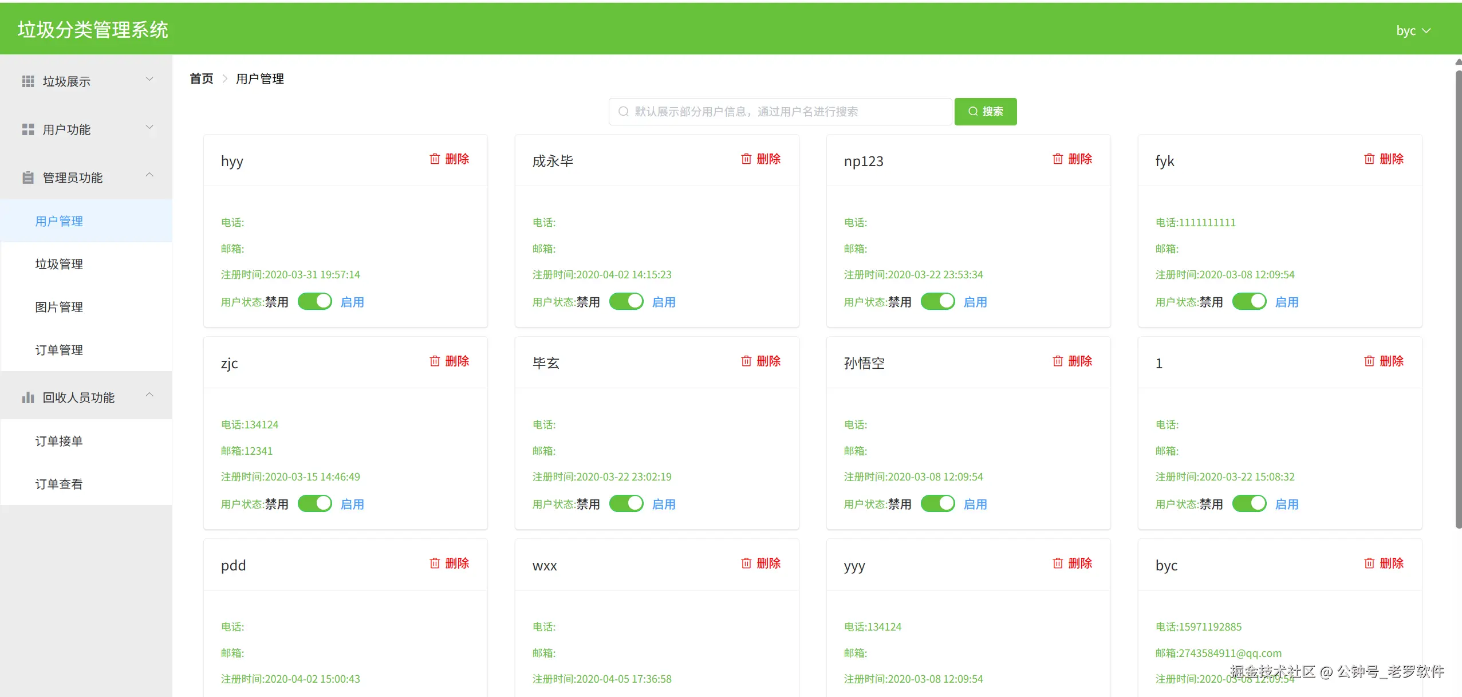Open 垃圾管理 in the sidebar
The height and width of the screenshot is (697, 1462).
(59, 264)
